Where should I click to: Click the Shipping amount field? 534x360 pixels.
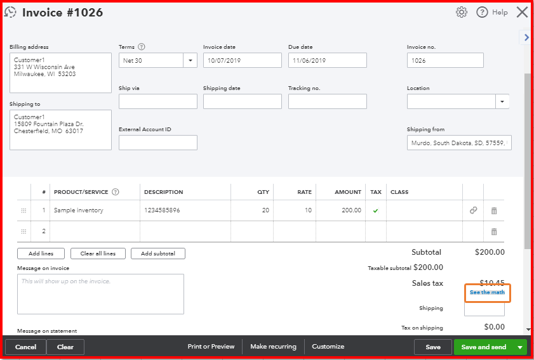pyautogui.click(x=484, y=309)
